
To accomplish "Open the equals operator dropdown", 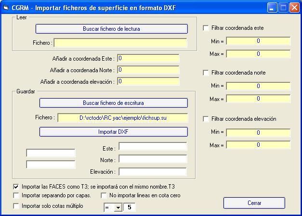I will [x=118, y=207].
